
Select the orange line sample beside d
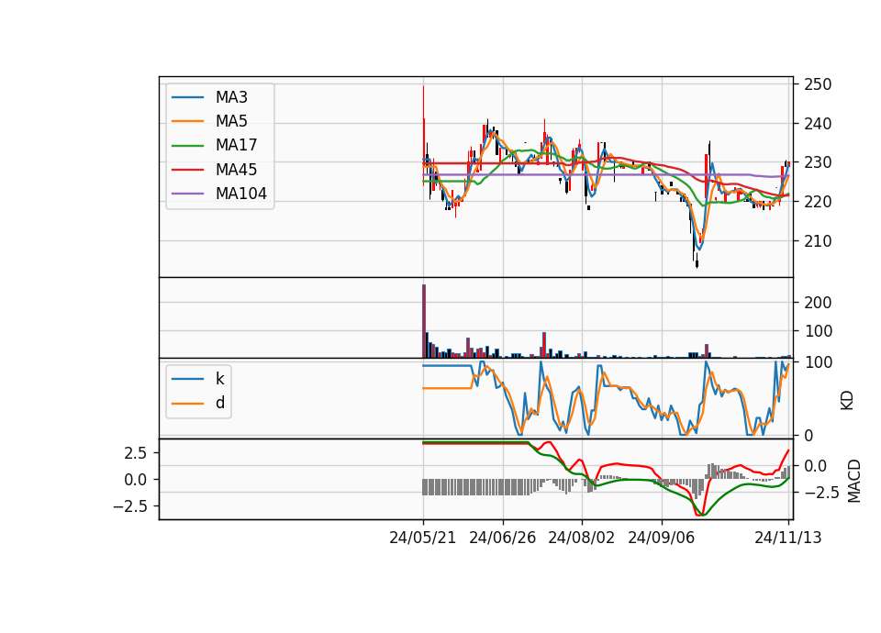187,404
